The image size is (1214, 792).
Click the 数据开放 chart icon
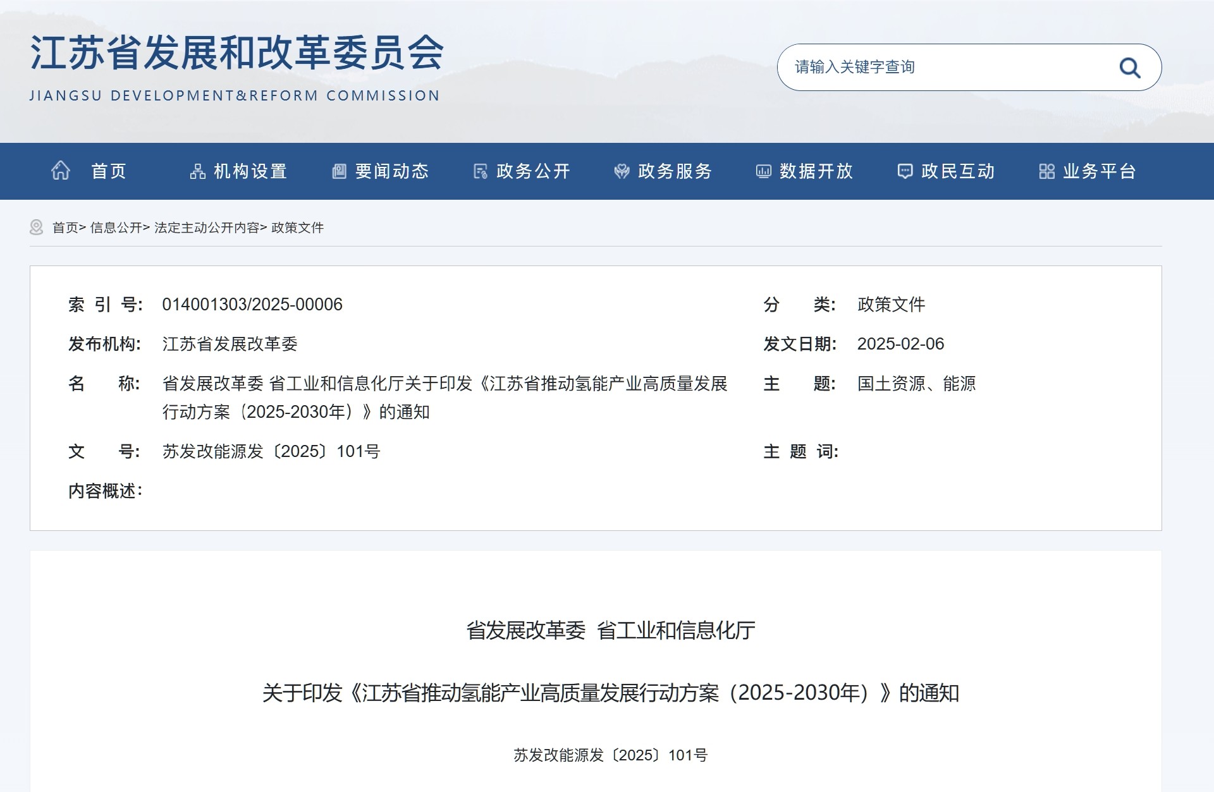763,171
